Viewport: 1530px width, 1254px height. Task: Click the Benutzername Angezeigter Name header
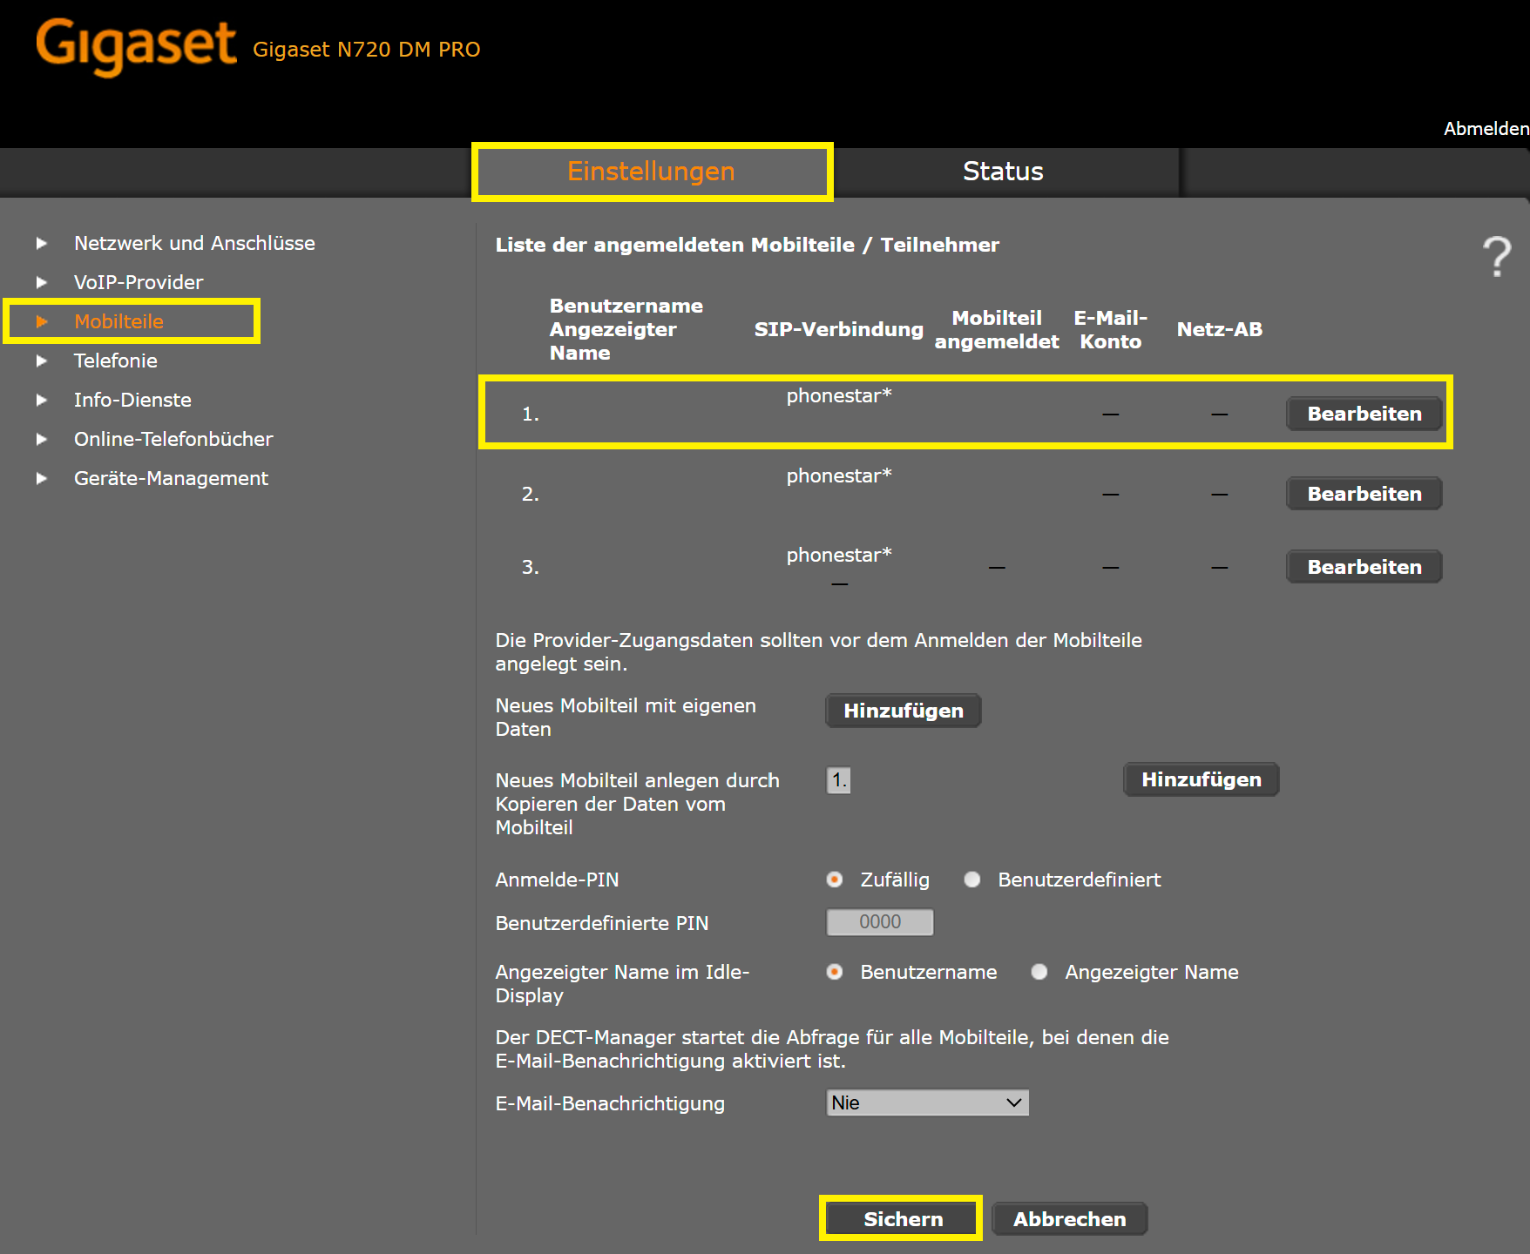[626, 329]
